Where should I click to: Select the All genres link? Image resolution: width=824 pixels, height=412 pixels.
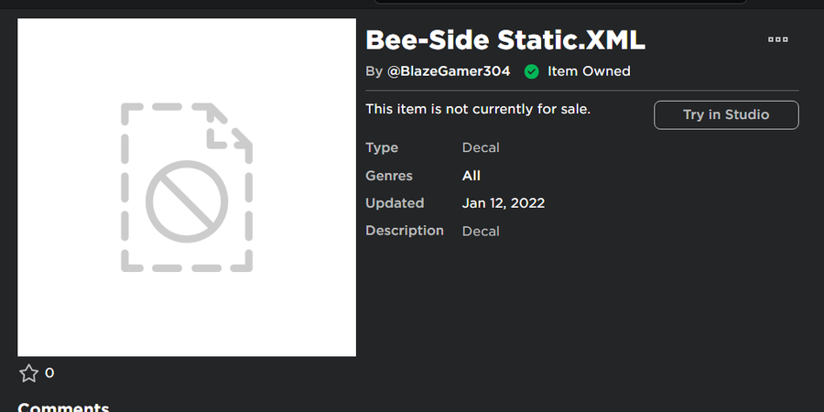coord(472,176)
